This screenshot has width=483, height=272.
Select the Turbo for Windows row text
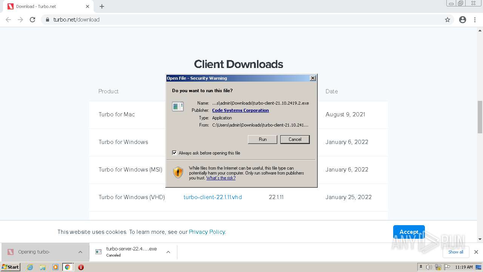(123, 142)
